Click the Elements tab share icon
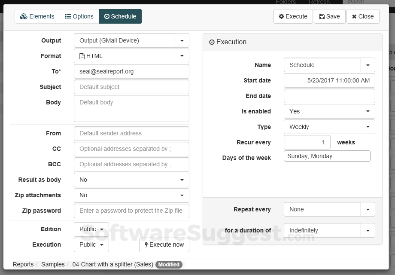395x275 pixels. 24,16
